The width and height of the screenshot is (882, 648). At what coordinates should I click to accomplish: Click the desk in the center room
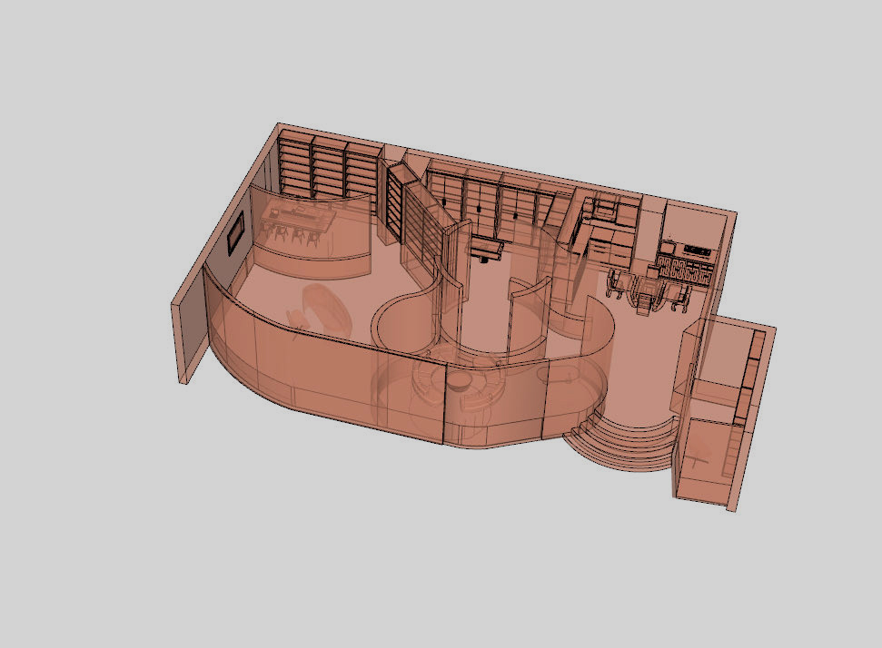[x=487, y=248]
